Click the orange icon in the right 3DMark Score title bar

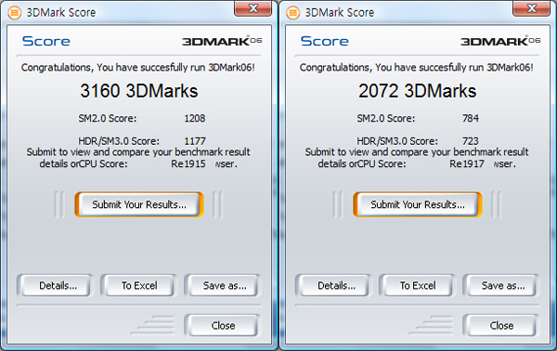point(293,13)
